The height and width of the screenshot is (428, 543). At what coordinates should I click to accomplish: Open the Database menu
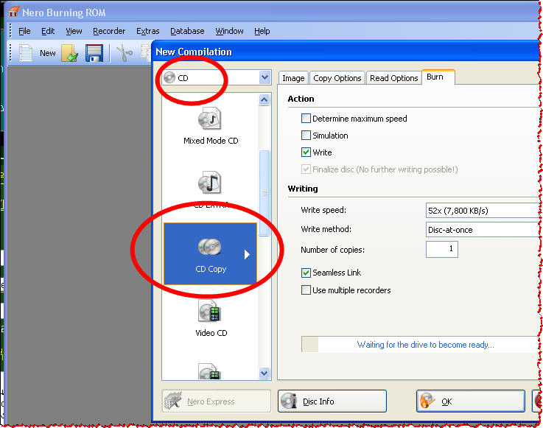[x=187, y=31]
